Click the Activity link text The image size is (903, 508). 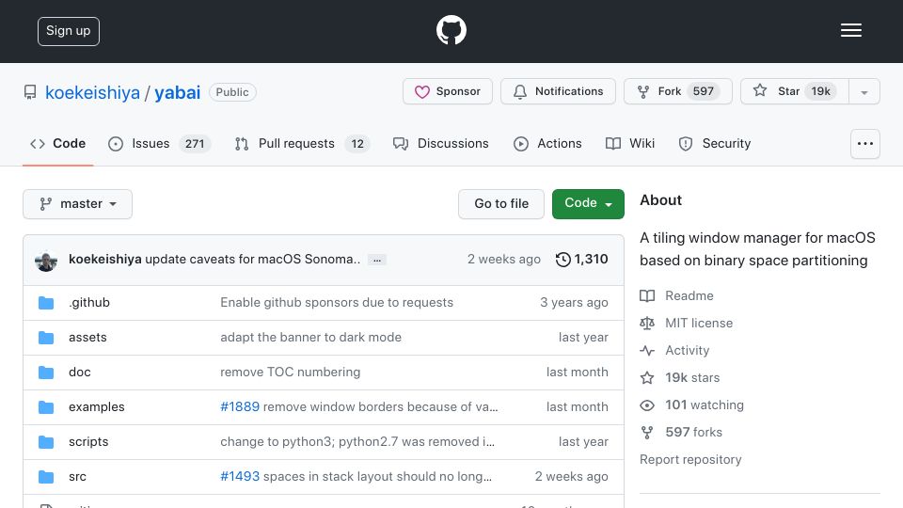[687, 350]
